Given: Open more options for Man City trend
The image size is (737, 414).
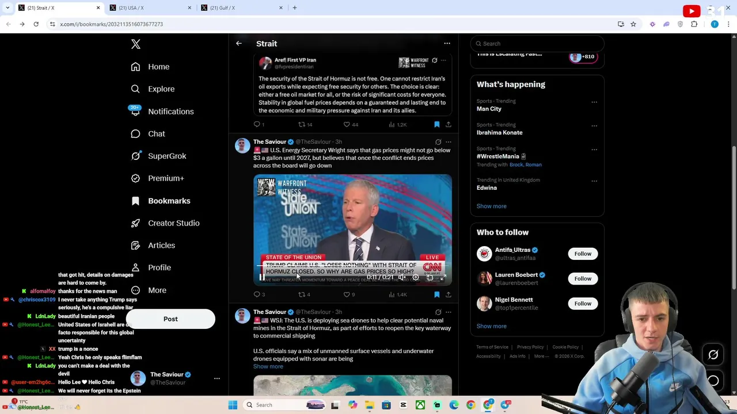Looking at the screenshot, I should [594, 102].
